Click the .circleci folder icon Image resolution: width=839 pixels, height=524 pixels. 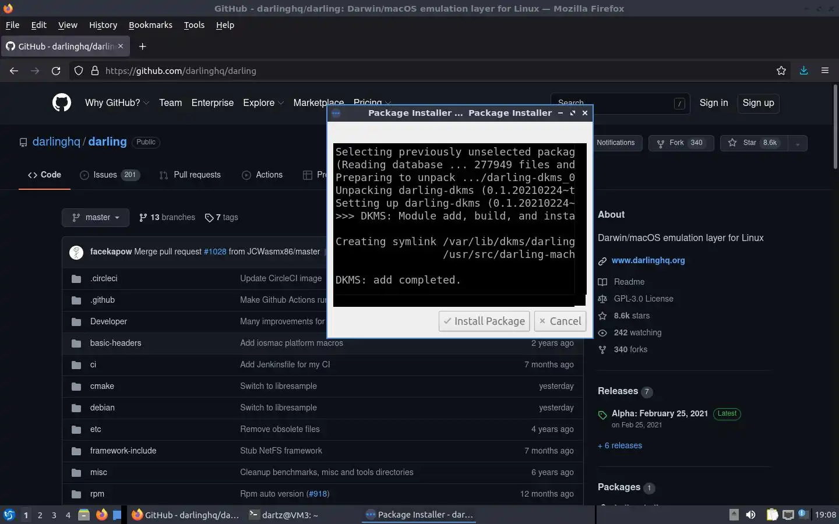coord(76,278)
